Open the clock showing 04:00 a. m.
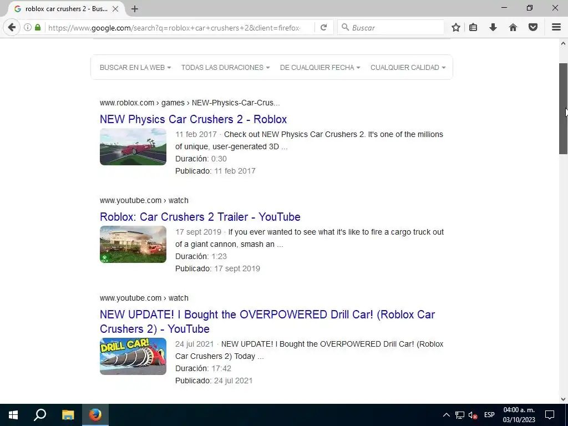Viewport: 568px width, 426px height. click(519, 415)
